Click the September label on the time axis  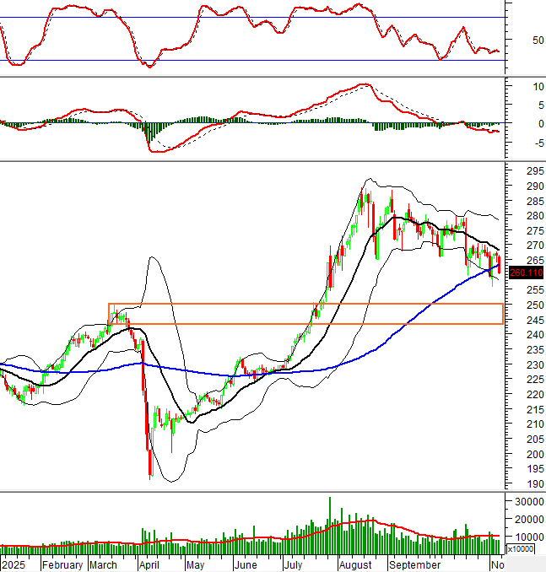[415, 565]
